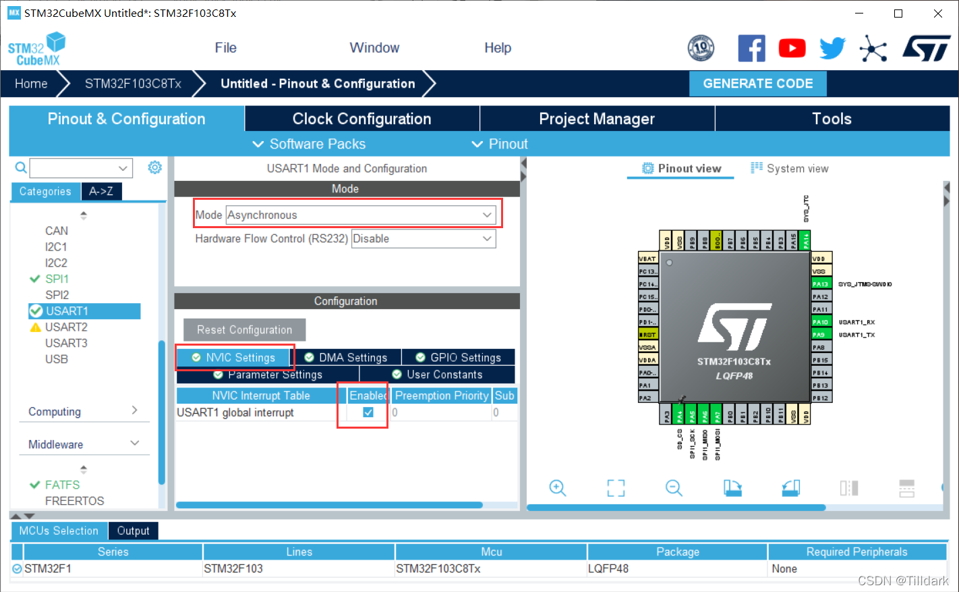
Task: Select NVIC Settings tab
Action: pos(233,357)
